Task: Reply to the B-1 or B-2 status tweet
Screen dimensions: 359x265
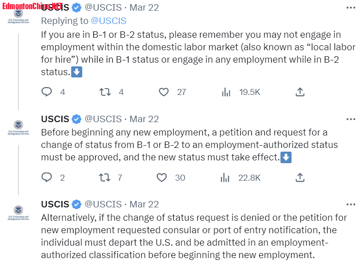Action: (47, 92)
